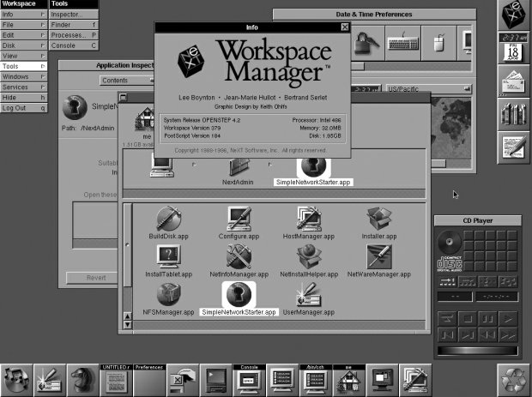Open the Edit notepad icon in dock
Viewport: 532px width, 397px height.
click(x=514, y=148)
